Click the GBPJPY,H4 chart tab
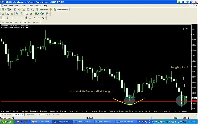Screen dimensions: 198x124 [x=19, y=114]
